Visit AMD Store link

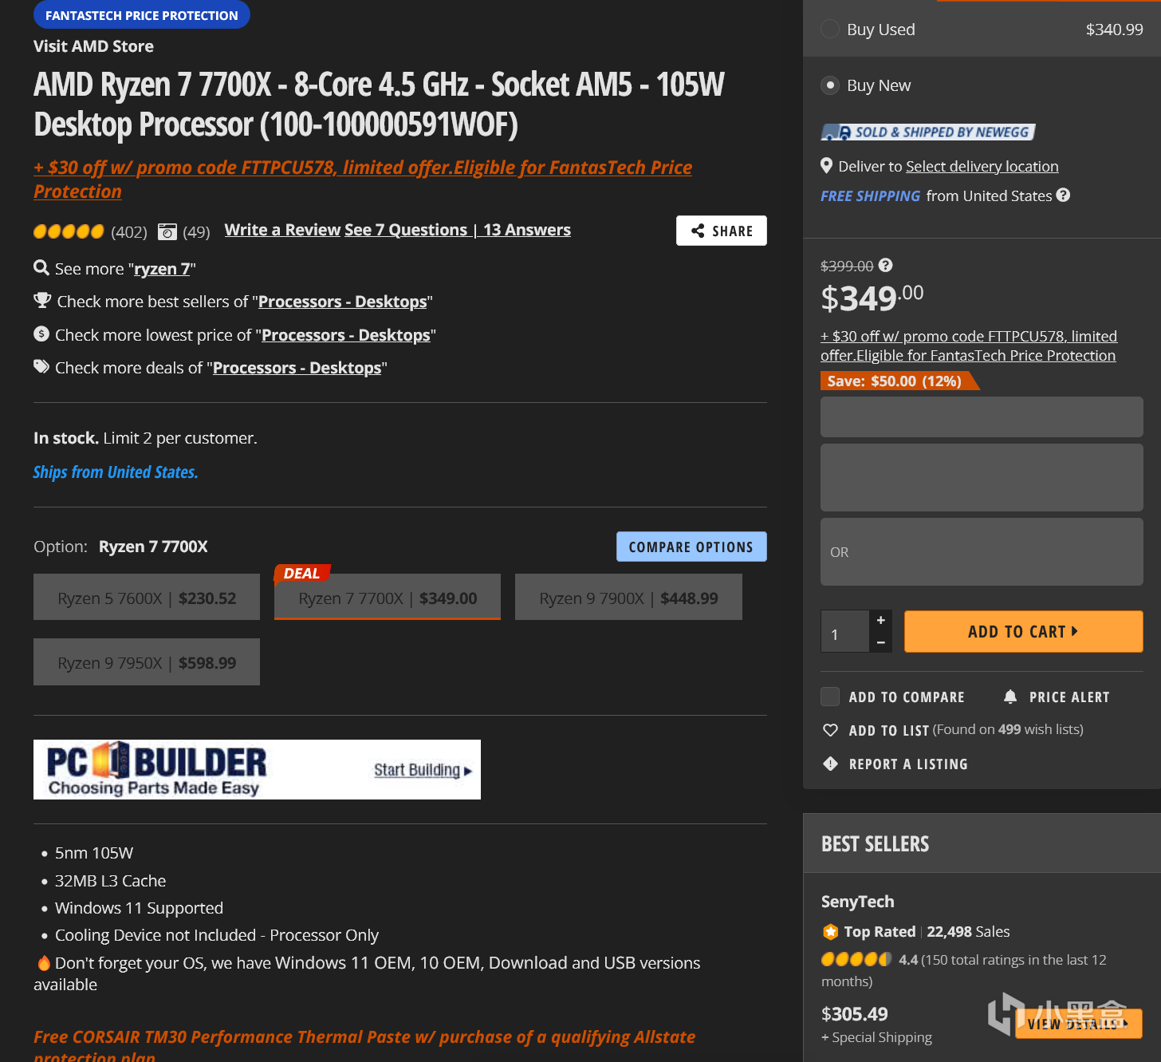93,46
